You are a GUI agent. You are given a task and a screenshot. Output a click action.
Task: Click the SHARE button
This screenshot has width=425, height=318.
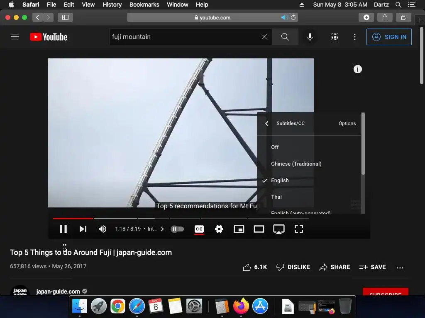pyautogui.click(x=335, y=267)
